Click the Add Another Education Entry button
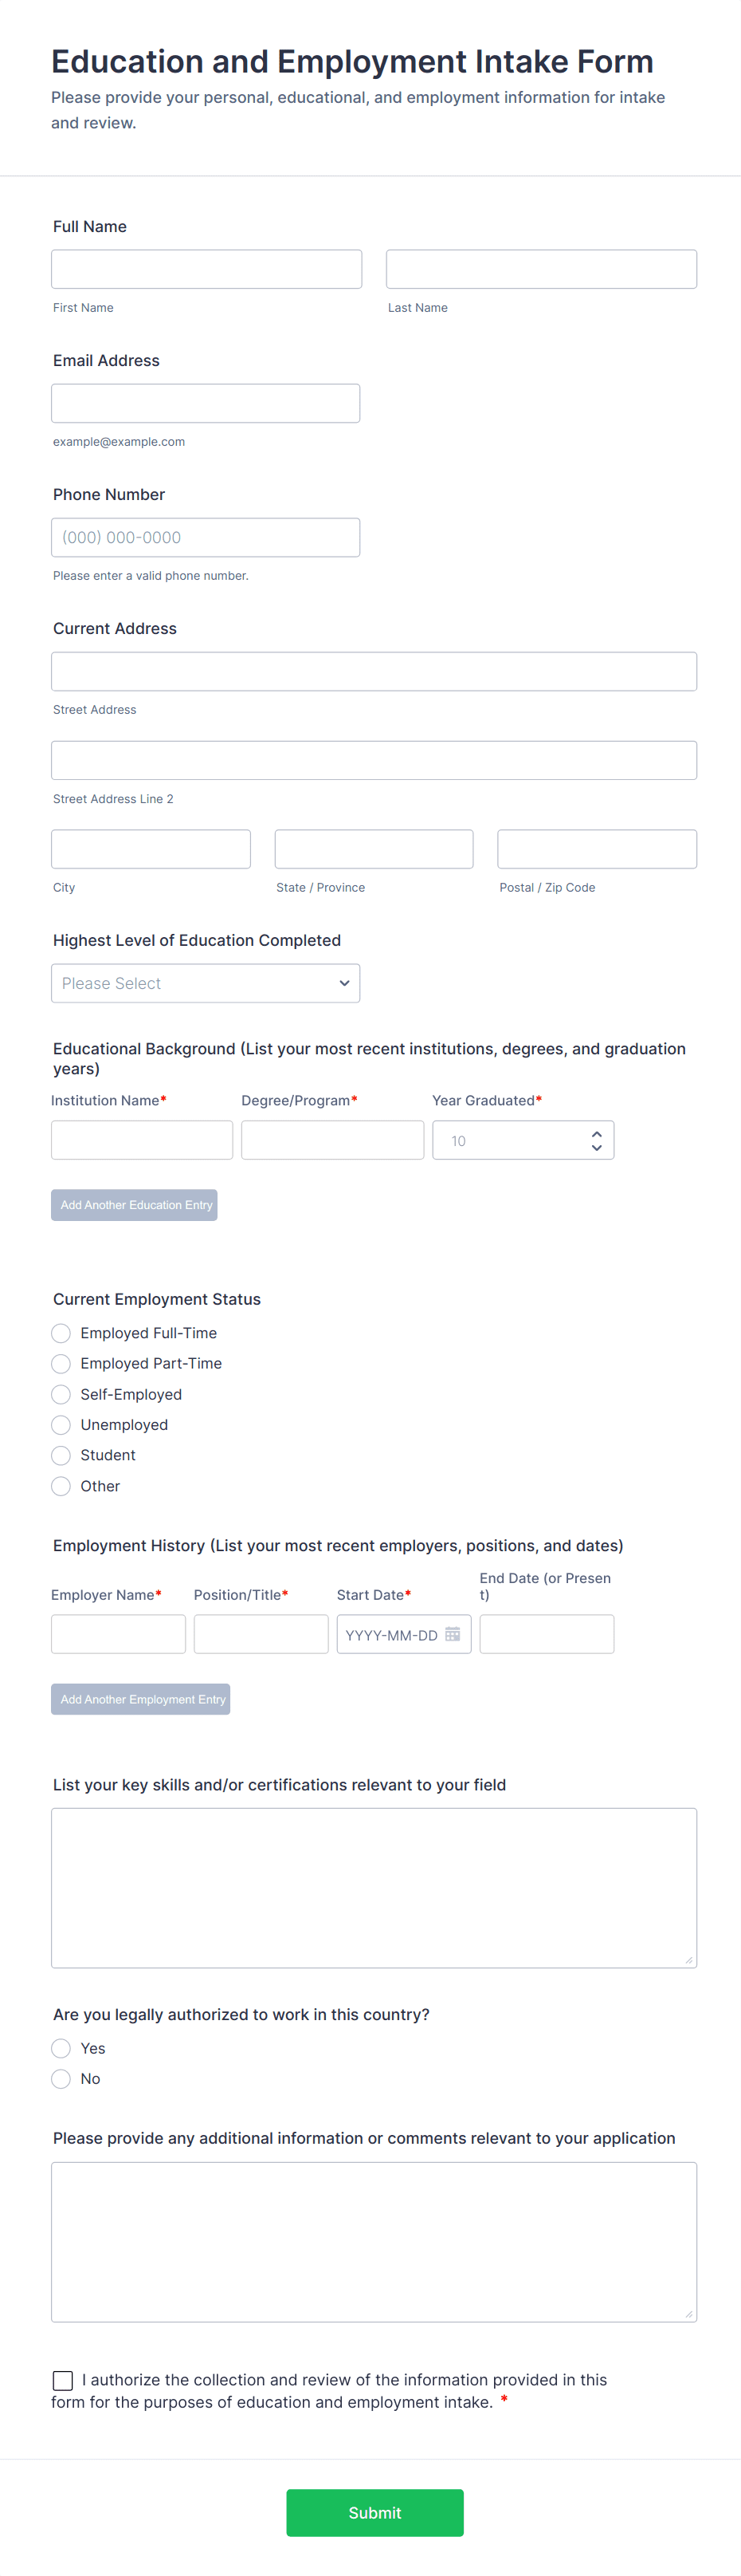The image size is (741, 2576). tap(134, 1205)
